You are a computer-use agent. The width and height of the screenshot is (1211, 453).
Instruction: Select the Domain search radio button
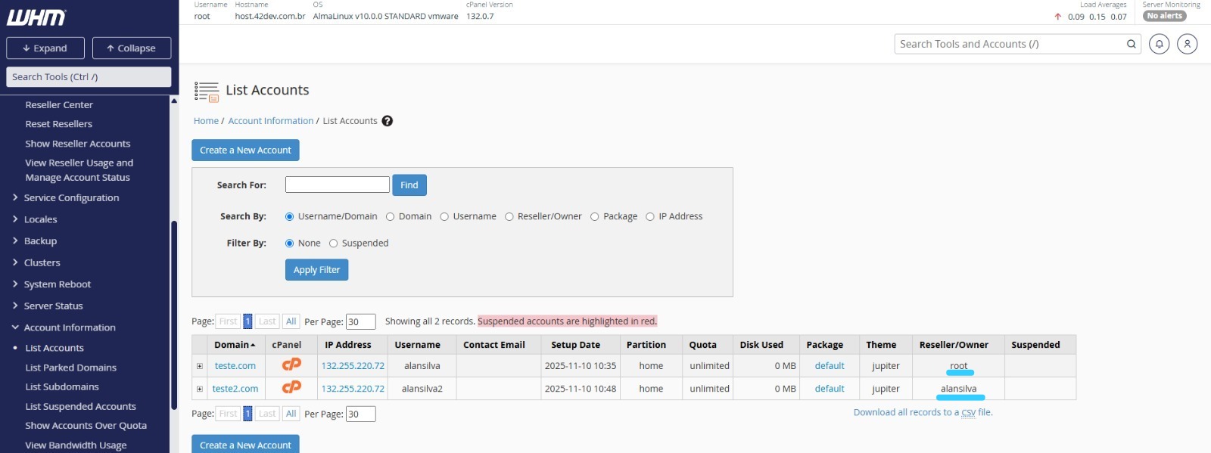coord(391,216)
